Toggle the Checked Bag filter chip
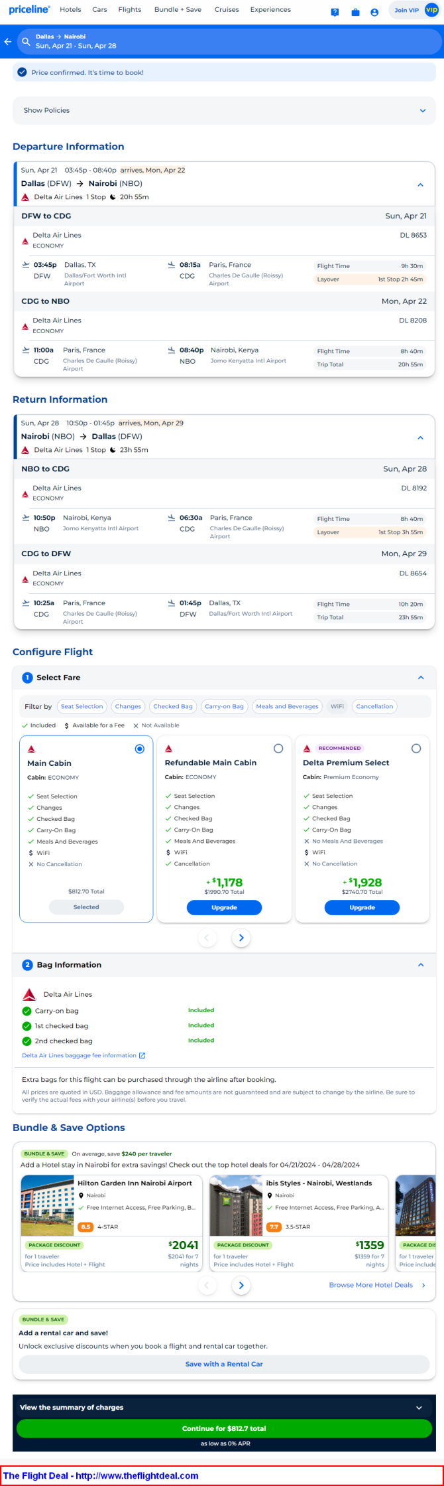Screen dimensions: 444x1486 [x=173, y=706]
